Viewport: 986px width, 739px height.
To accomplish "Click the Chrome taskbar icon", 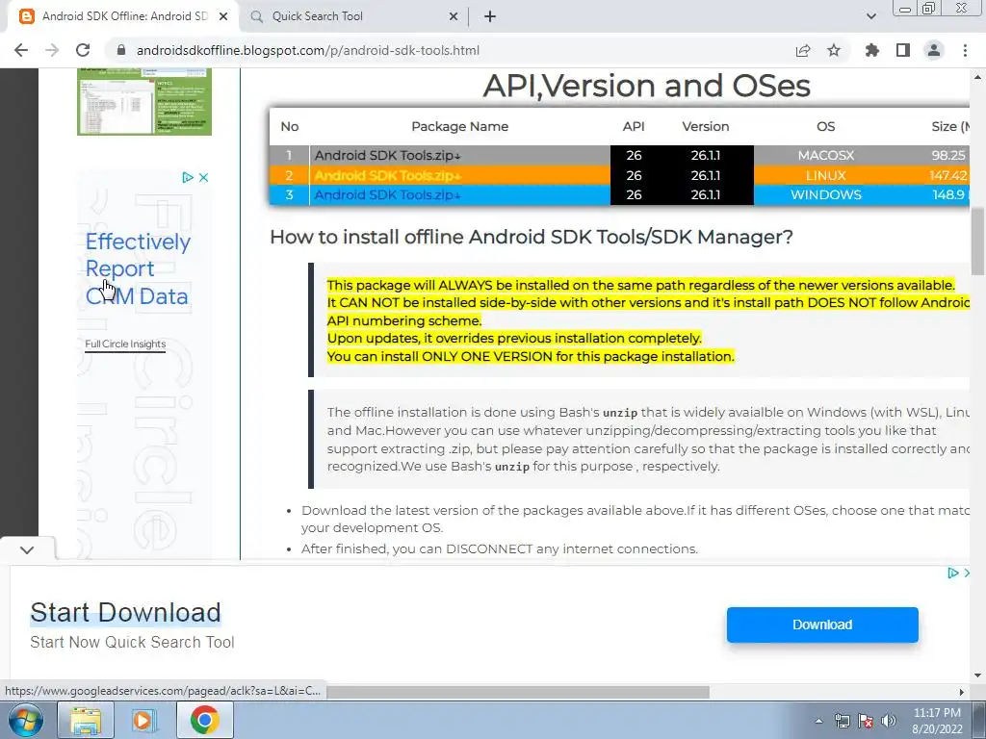I will (204, 720).
